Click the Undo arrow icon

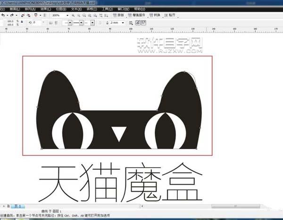[3, 16]
